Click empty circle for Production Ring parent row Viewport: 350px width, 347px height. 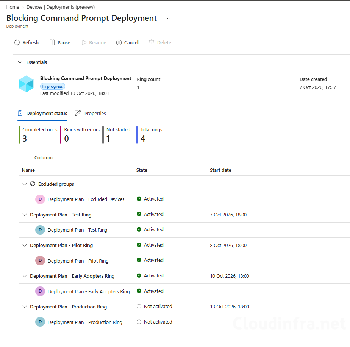(x=139, y=306)
